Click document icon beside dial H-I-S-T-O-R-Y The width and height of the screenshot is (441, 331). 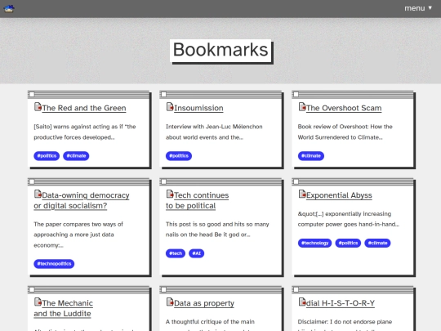[302, 302]
